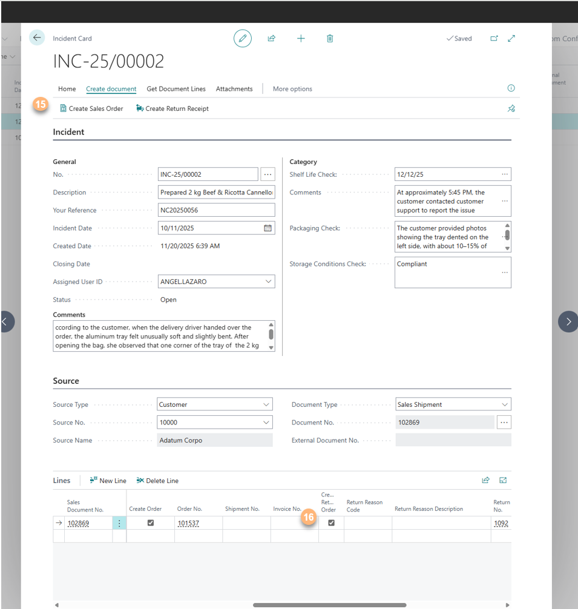The width and height of the screenshot is (578, 609).
Task: Open ellipsis for Storage Conditions Check
Action: point(505,272)
